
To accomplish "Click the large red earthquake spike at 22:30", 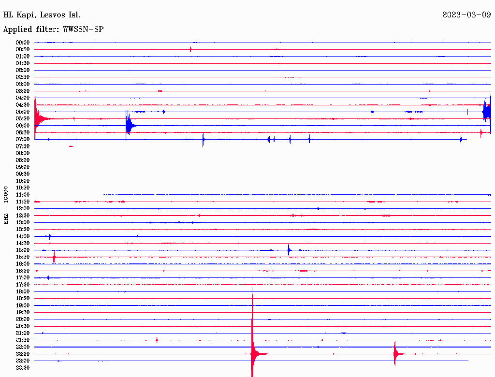I will [252, 353].
